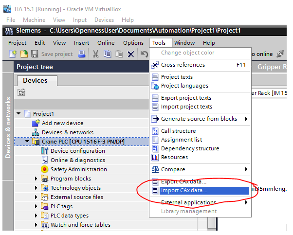
Task: Collapse the Crane PLC tree node
Action: [x=27, y=141]
